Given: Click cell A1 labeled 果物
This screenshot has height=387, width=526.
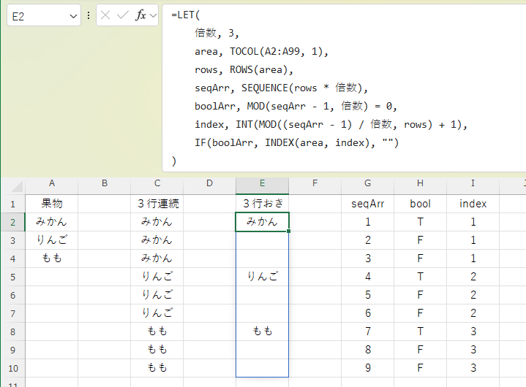Looking at the screenshot, I should click(52, 204).
